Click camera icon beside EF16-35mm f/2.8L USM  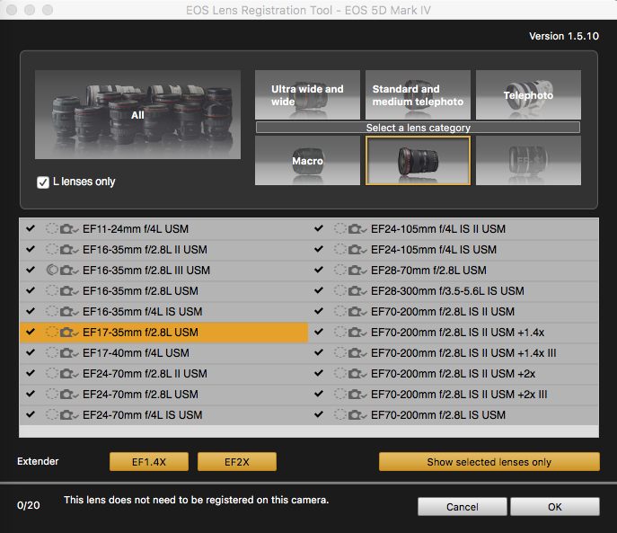pyautogui.click(x=69, y=291)
